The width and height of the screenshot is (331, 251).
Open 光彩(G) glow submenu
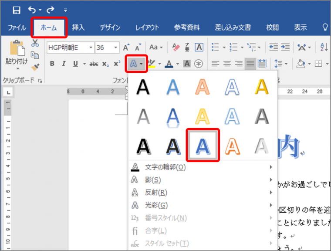(x=202, y=205)
